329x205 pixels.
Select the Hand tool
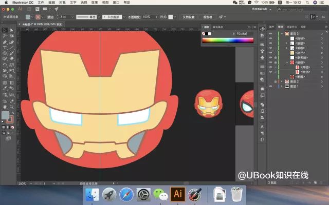click(5, 107)
